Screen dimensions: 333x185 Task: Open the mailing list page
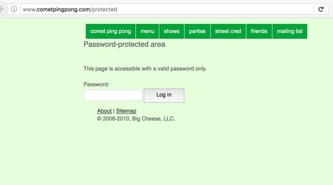290,31
